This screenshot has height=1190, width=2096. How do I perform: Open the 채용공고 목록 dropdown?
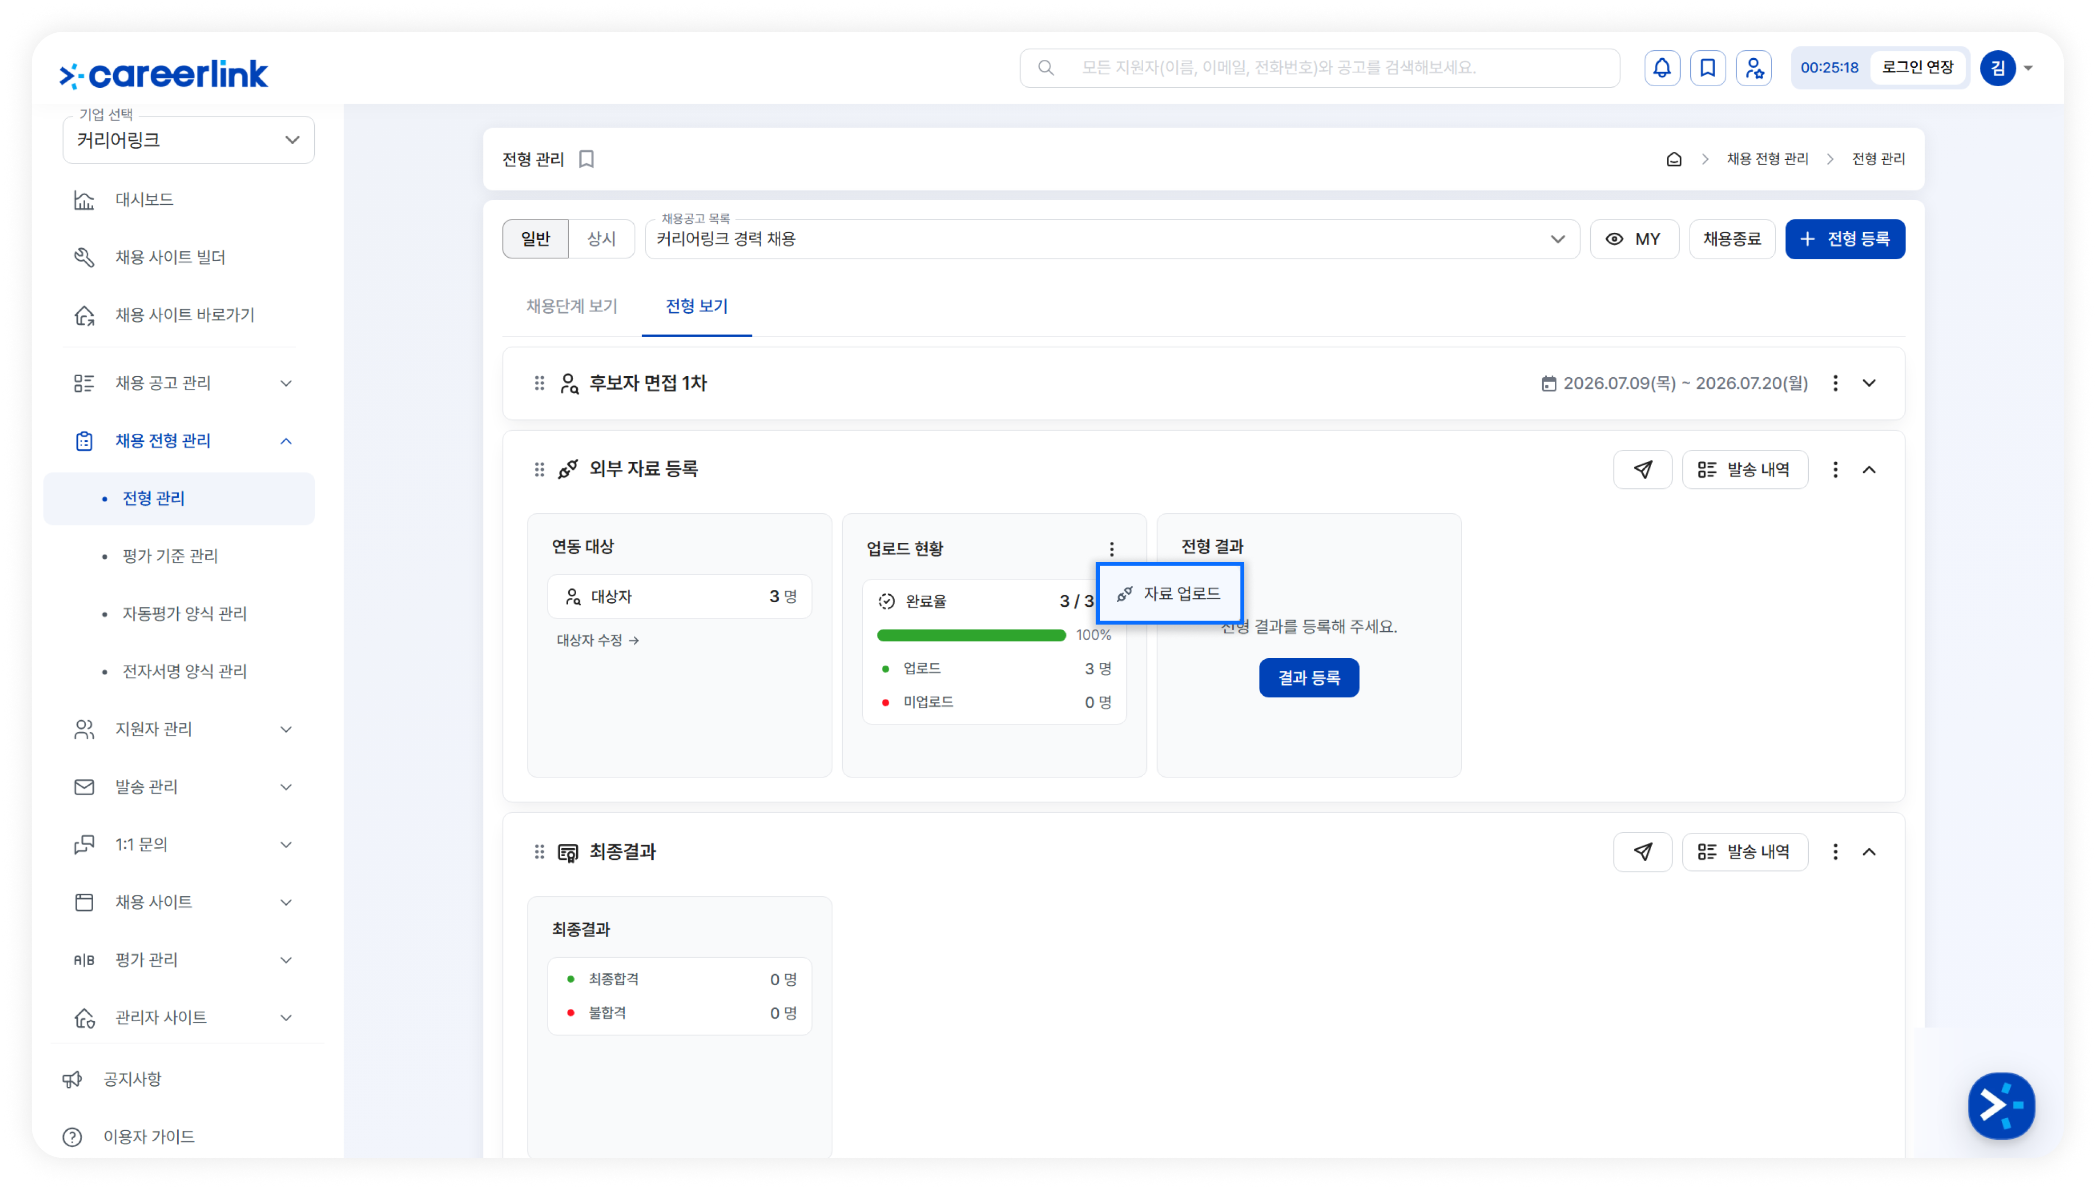[1112, 239]
